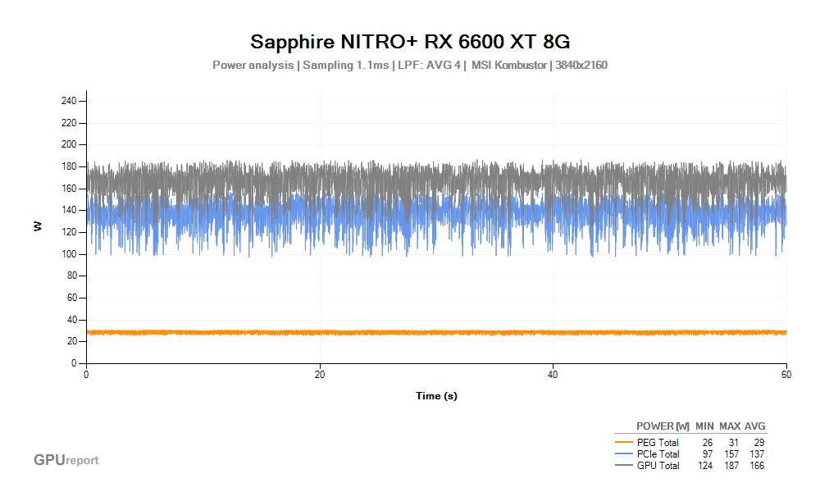The height and width of the screenshot is (492, 820).
Task: Click the Time (s) axis label
Action: tap(436, 396)
